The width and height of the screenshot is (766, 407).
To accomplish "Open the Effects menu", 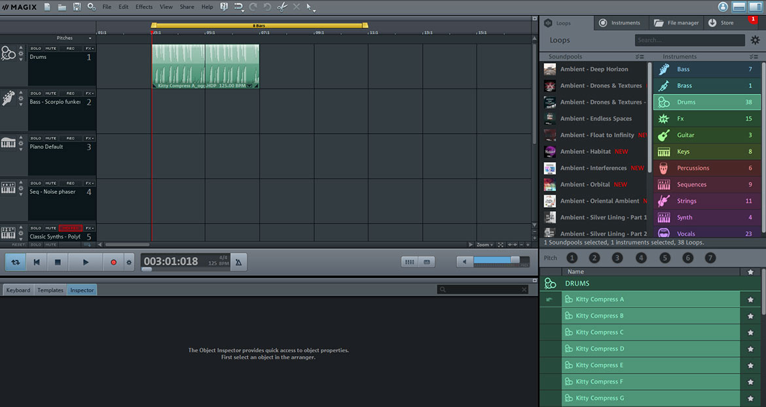I will [143, 7].
